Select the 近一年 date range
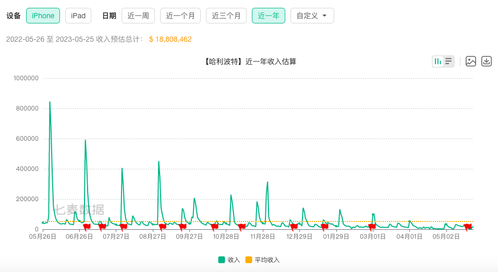The height and width of the screenshot is (272, 498). 269,16
